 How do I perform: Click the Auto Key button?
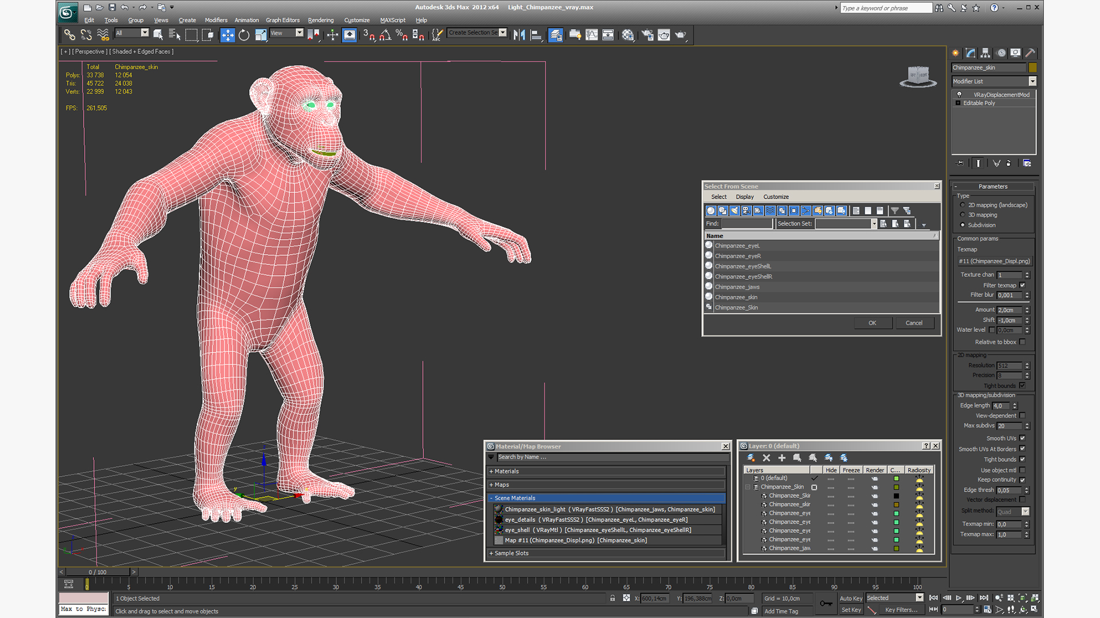pos(851,599)
